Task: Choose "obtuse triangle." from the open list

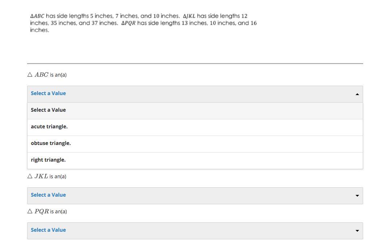Action: tap(51, 143)
